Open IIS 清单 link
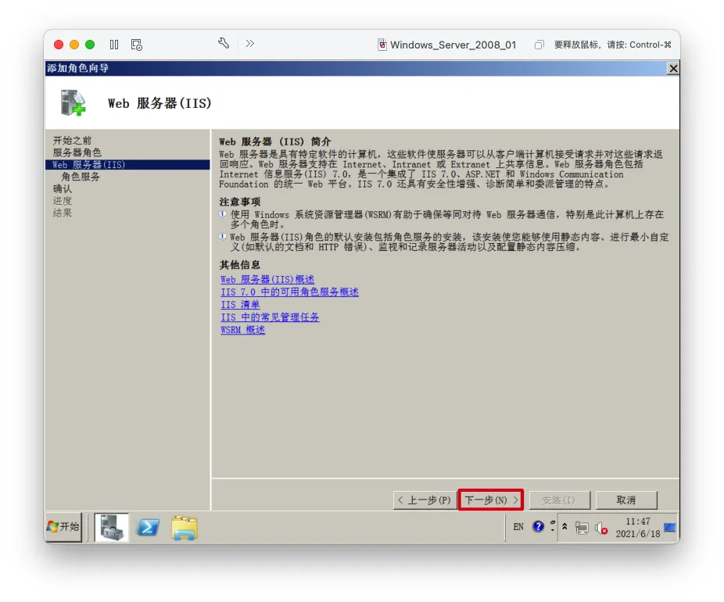The image size is (724, 602). coord(240,305)
